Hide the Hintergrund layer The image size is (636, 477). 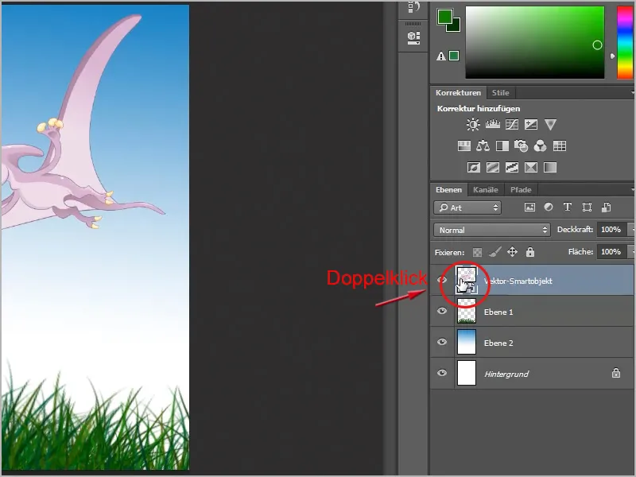pyautogui.click(x=442, y=373)
